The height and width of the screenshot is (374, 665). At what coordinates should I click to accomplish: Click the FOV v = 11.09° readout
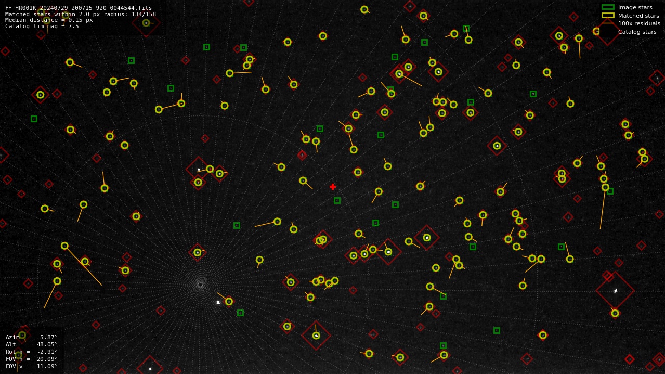tap(31, 366)
